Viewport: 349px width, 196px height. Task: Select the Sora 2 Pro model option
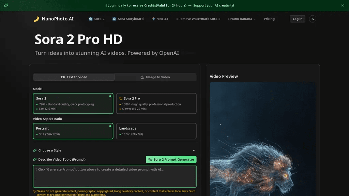click(156, 103)
